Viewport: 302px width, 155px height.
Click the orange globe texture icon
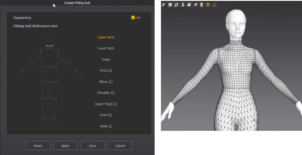pyautogui.click(x=208, y=5)
